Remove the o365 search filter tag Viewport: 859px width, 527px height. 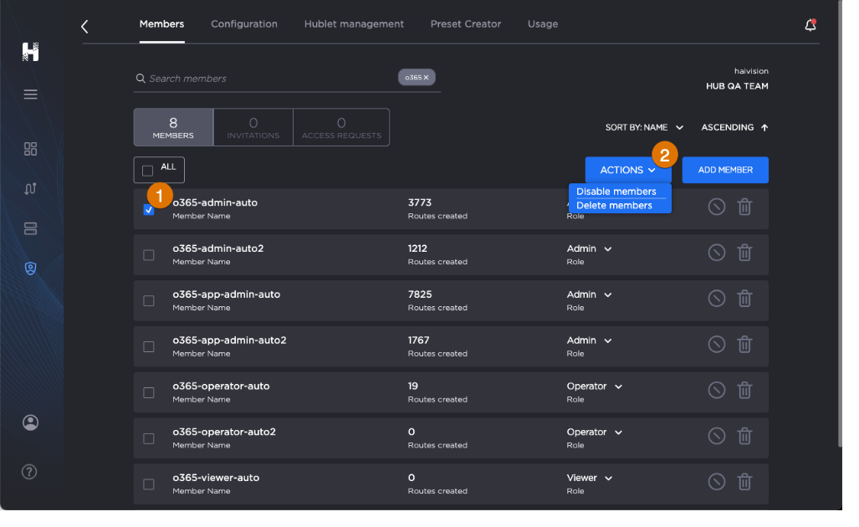(x=426, y=78)
